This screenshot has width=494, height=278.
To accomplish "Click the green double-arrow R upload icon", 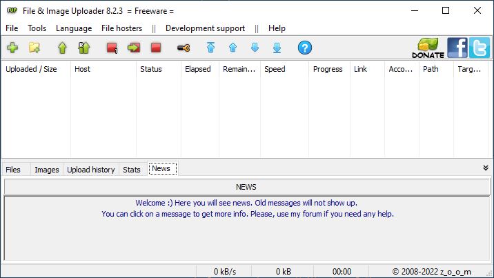I will pyautogui.click(x=83, y=48).
